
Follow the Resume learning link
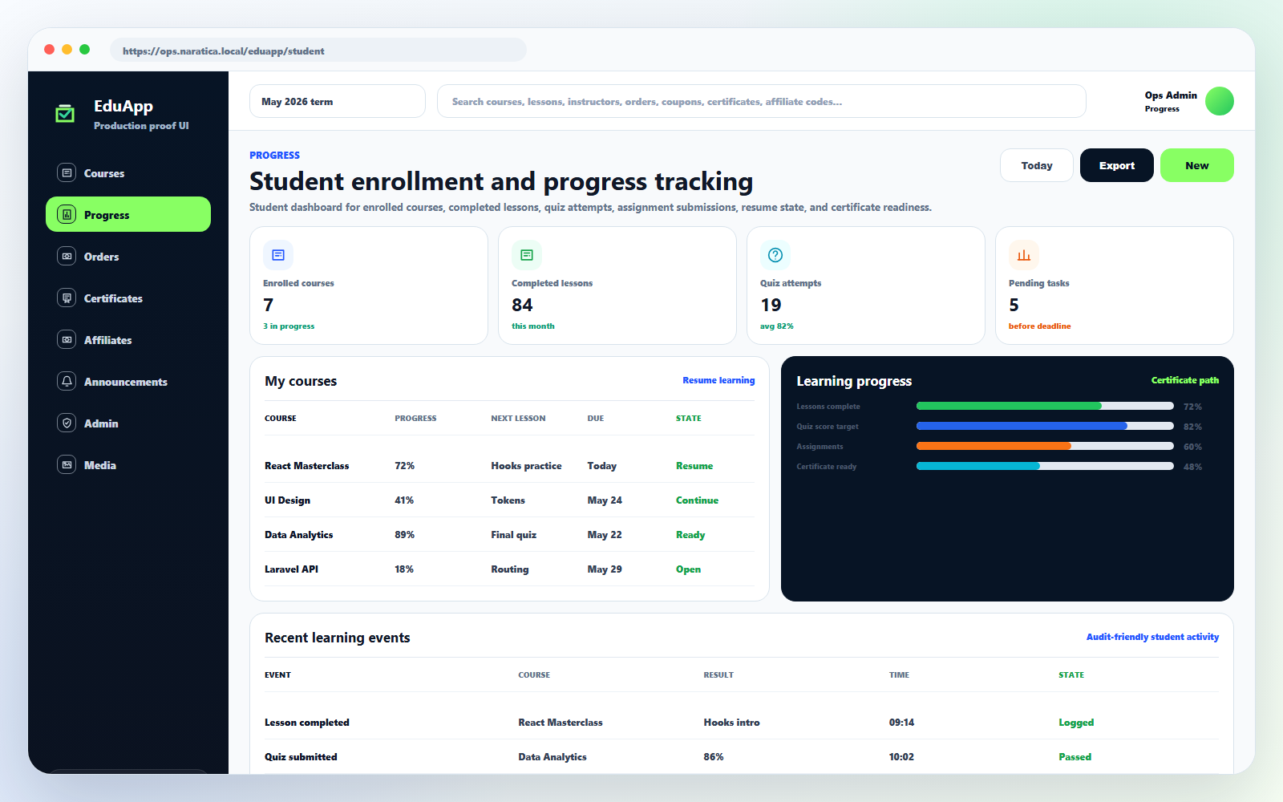[x=718, y=380]
